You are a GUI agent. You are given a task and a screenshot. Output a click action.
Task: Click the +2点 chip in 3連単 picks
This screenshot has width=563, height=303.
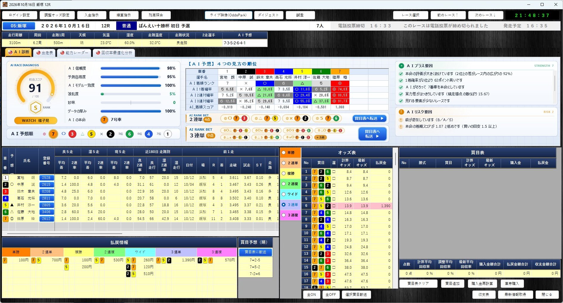coord(321,138)
